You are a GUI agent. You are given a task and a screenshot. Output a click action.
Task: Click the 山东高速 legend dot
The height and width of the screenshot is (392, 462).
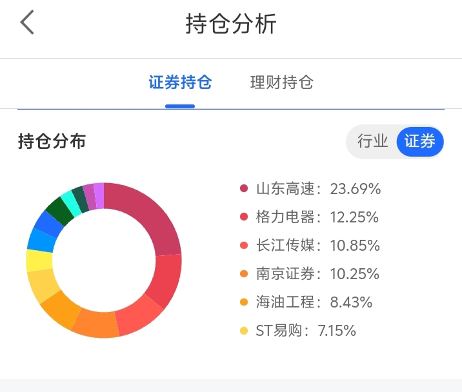pyautogui.click(x=244, y=189)
